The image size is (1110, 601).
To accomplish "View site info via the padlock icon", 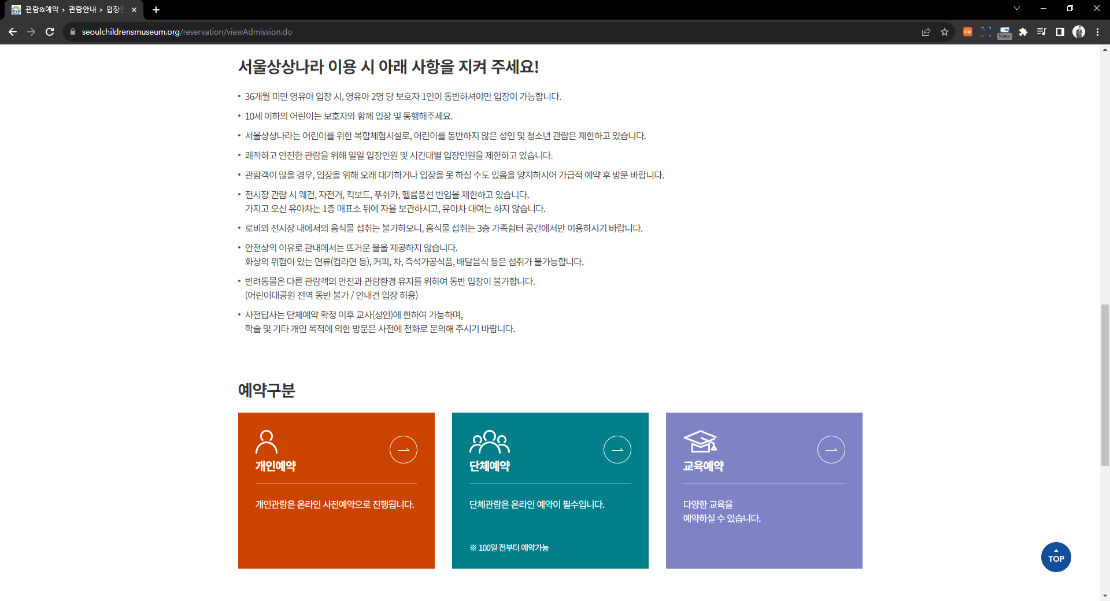I will coord(73,32).
